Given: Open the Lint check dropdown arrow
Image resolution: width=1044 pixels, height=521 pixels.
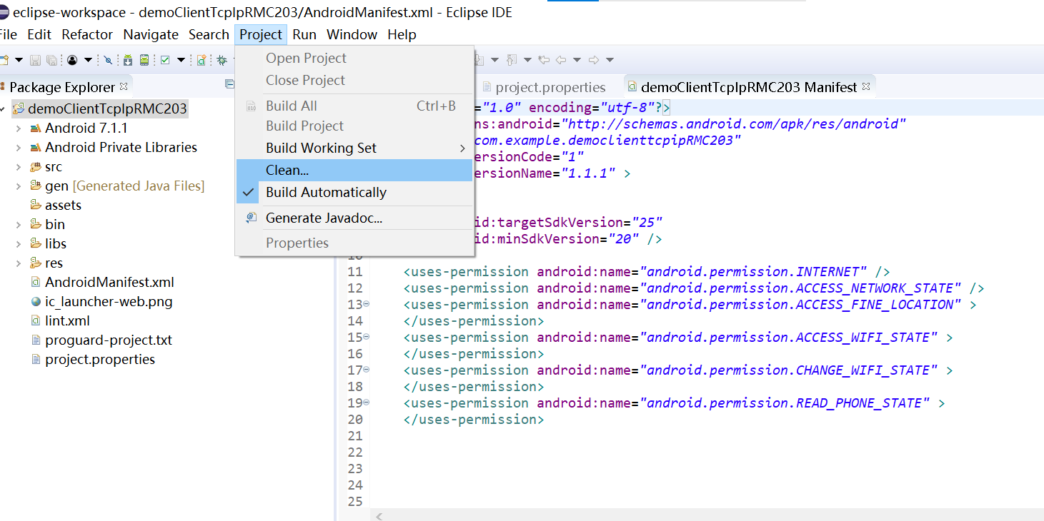Looking at the screenshot, I should coord(181,60).
